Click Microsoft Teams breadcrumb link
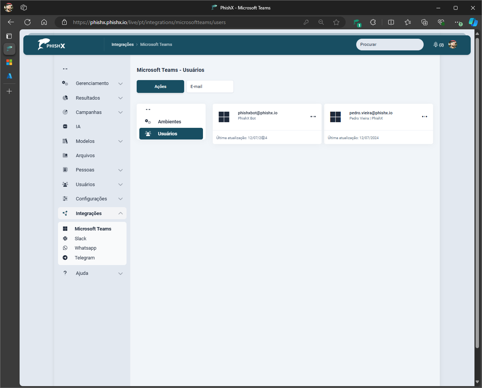The width and height of the screenshot is (482, 388). [156, 44]
